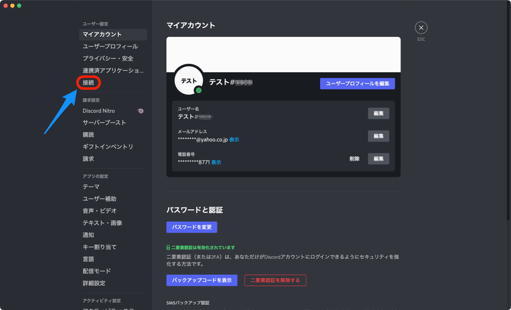Open テキスト・画像 settings
Image resolution: width=511 pixels, height=310 pixels.
113,223
